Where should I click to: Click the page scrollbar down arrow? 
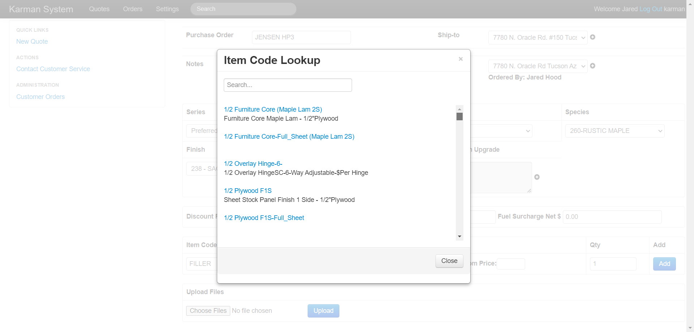click(690, 328)
